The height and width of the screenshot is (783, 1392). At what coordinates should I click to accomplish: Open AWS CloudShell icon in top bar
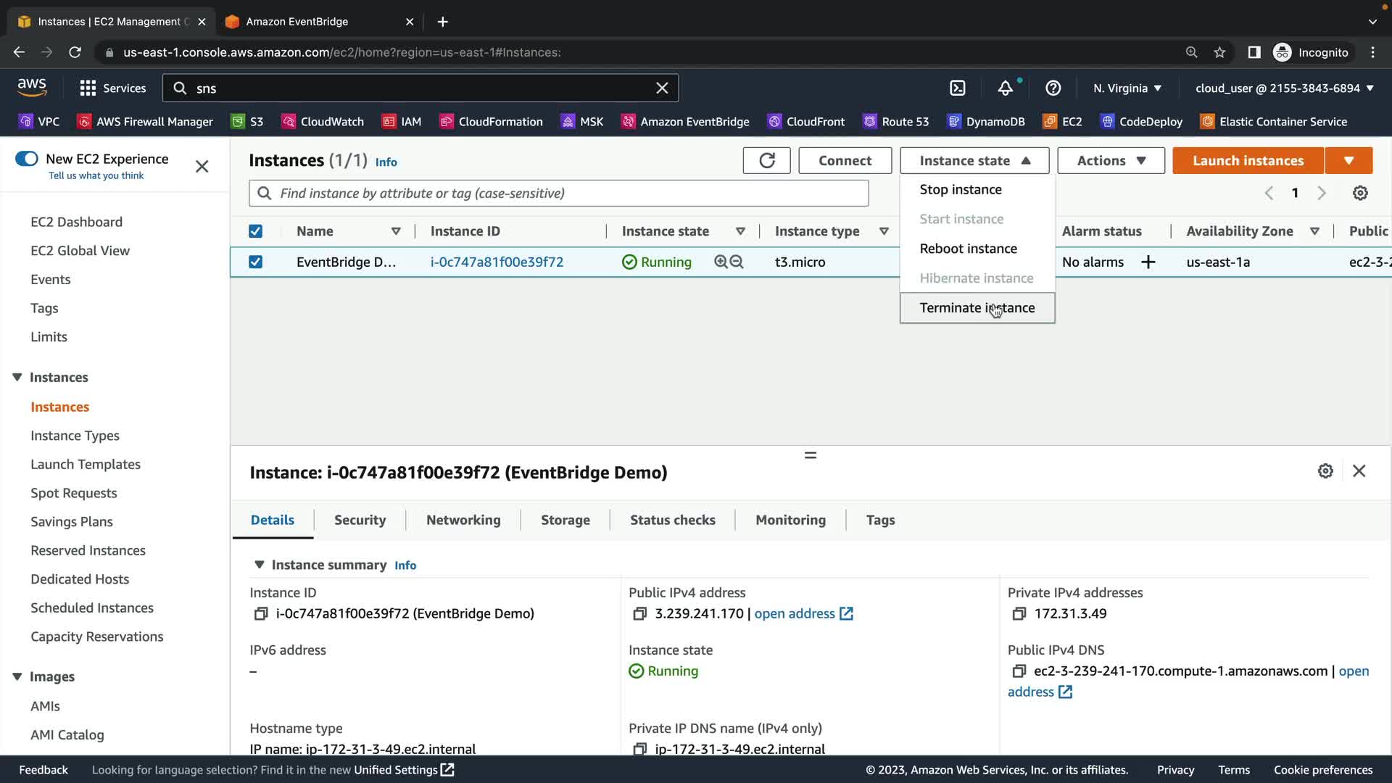pos(958,88)
